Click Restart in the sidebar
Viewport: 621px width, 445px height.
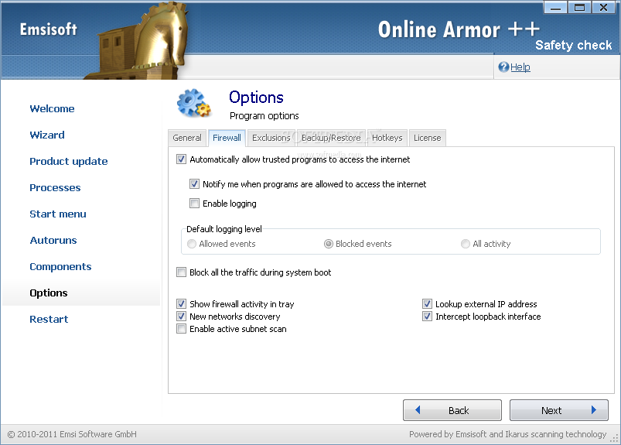tap(49, 319)
